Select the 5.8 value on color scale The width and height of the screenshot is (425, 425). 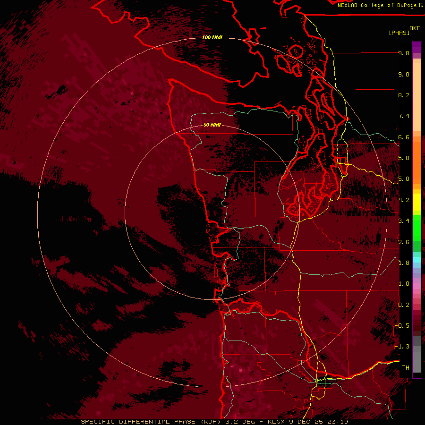(404, 158)
